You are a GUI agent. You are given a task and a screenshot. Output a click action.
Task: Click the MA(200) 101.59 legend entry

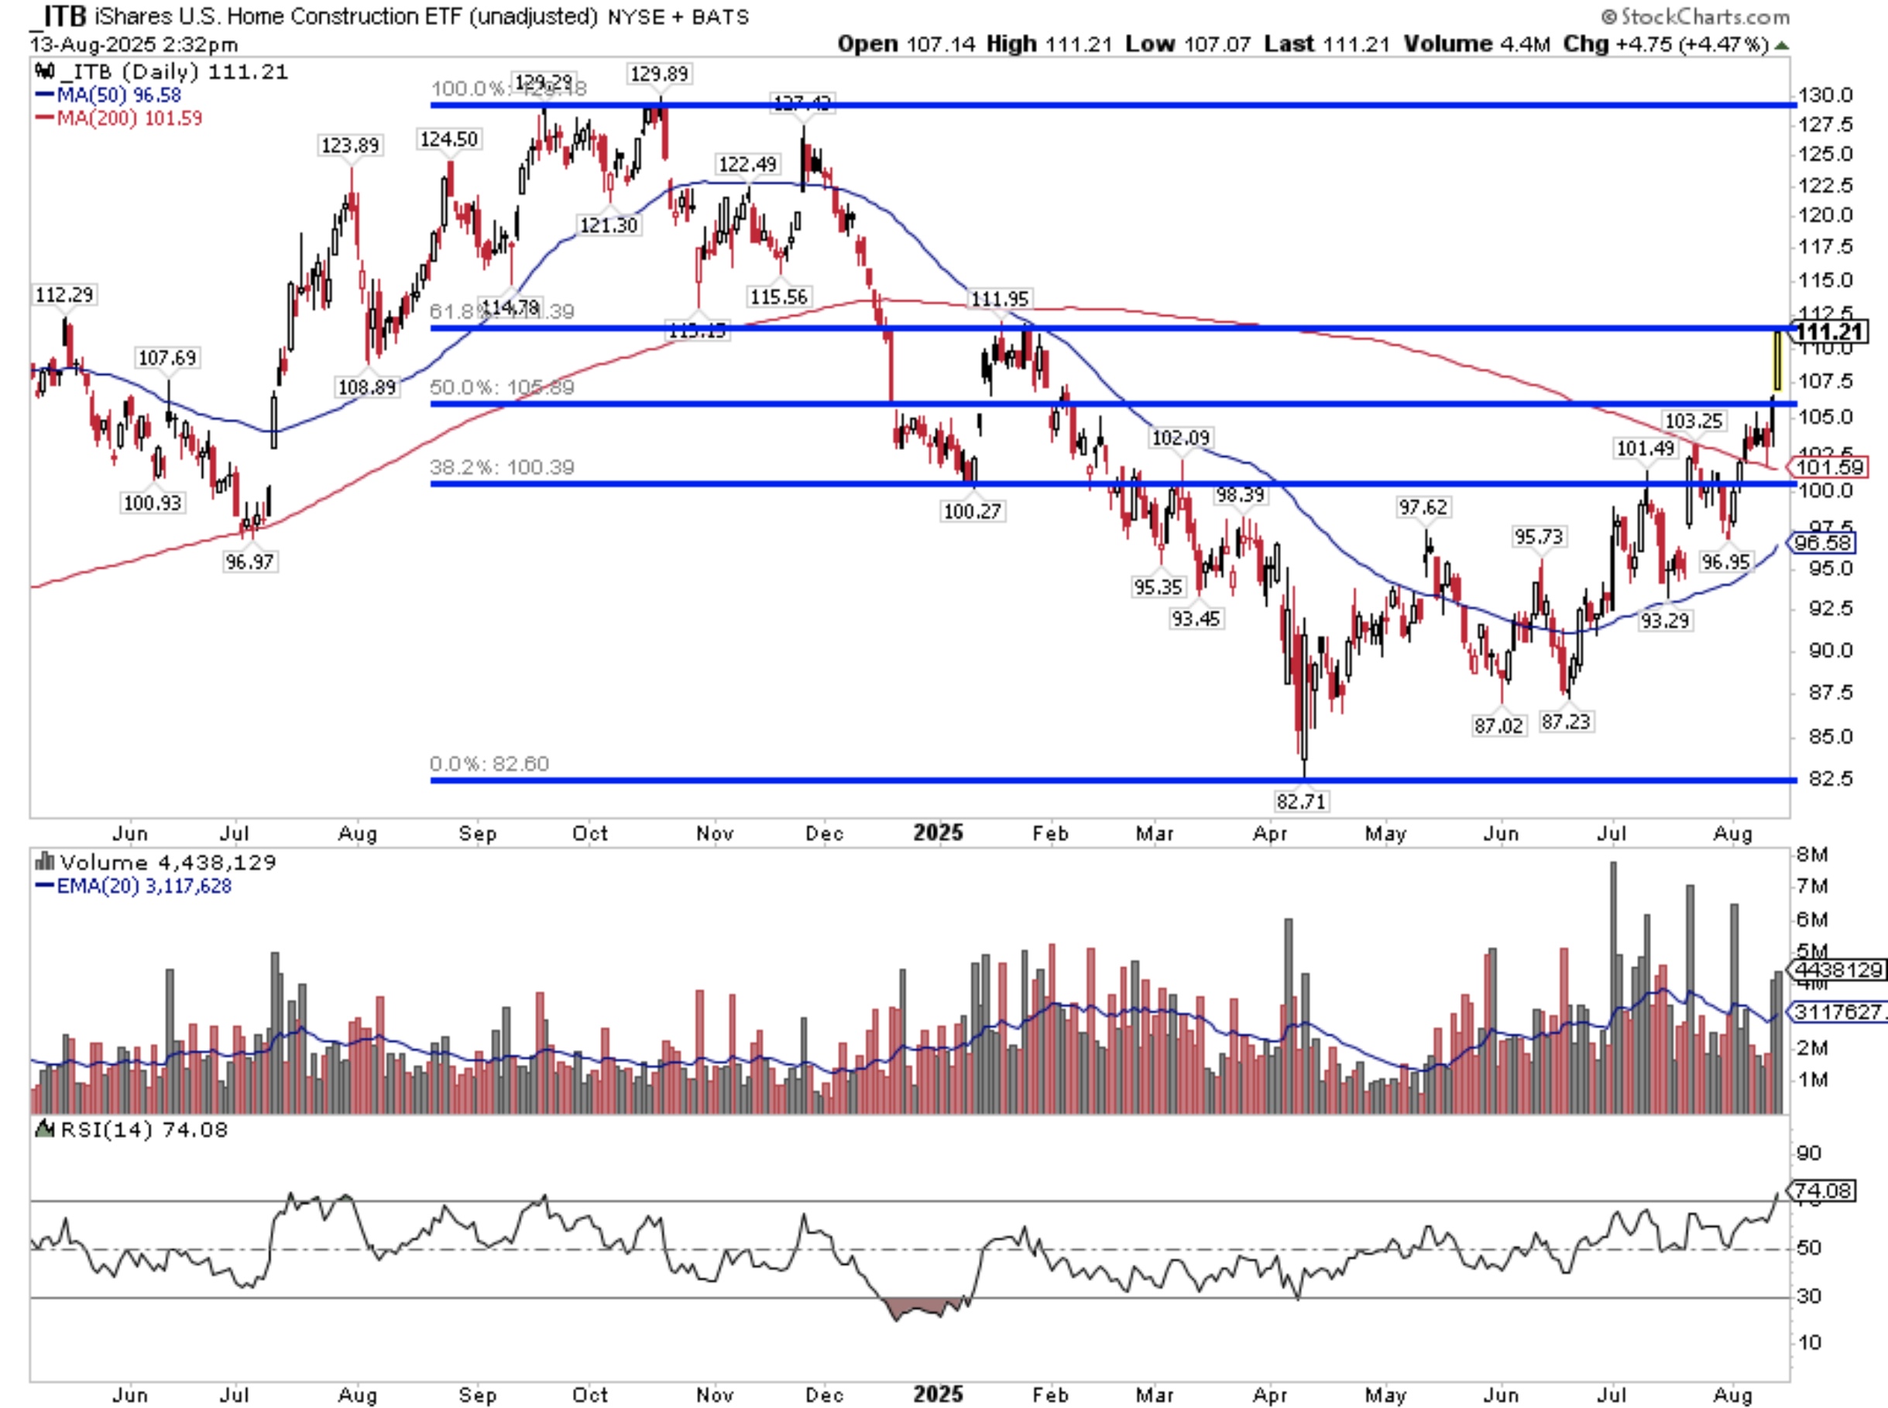[x=118, y=118]
